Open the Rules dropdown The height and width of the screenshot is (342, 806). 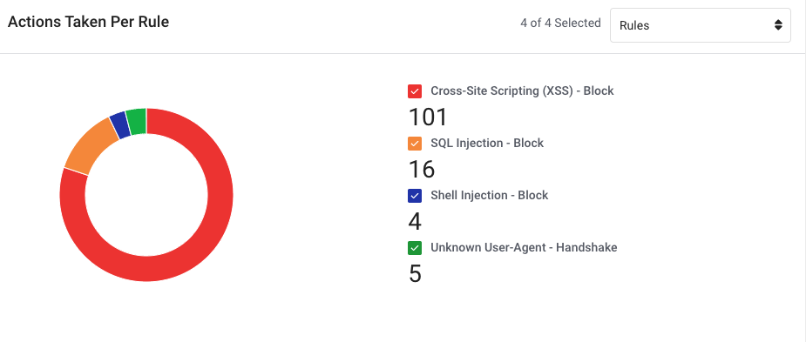click(x=700, y=25)
